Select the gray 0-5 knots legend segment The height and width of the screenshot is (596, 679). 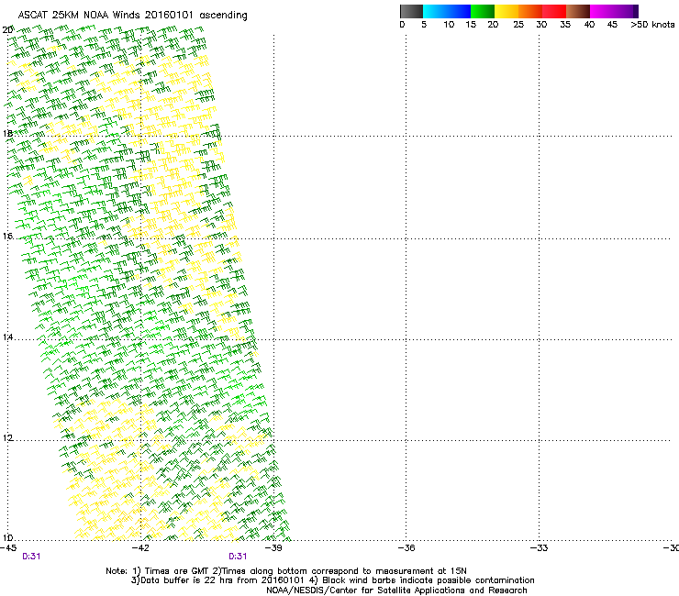click(411, 11)
